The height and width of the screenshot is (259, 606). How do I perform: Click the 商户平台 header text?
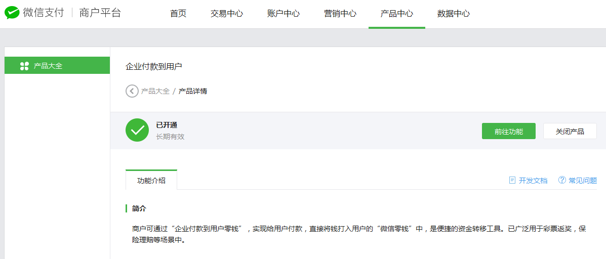tap(100, 13)
